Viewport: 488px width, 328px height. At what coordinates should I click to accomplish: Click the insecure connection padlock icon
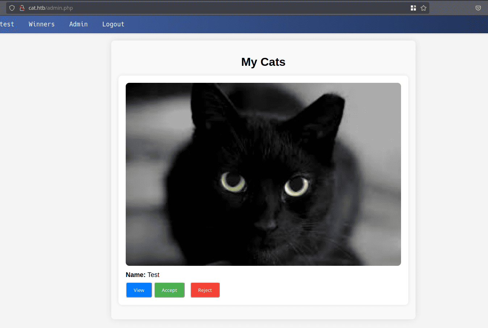(22, 8)
